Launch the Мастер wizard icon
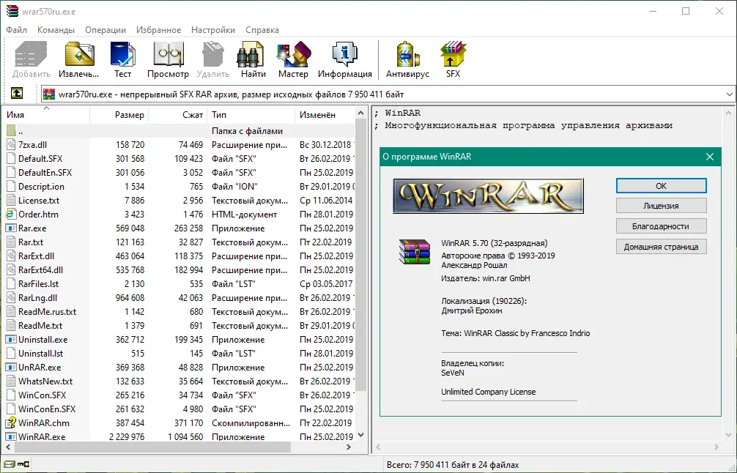The image size is (737, 473). pyautogui.click(x=293, y=54)
